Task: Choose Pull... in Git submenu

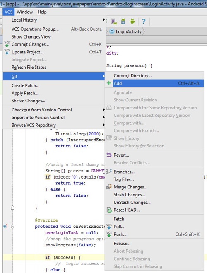Action: point(154,227)
